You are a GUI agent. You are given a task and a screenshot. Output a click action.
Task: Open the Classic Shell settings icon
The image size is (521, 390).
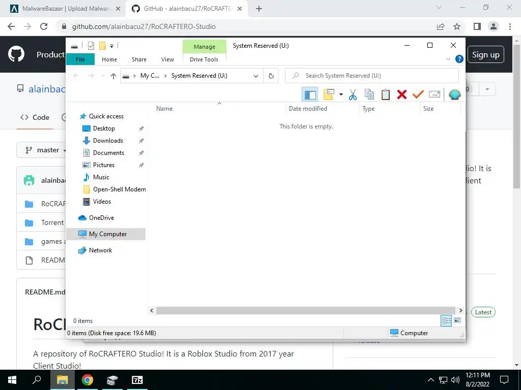(x=454, y=94)
